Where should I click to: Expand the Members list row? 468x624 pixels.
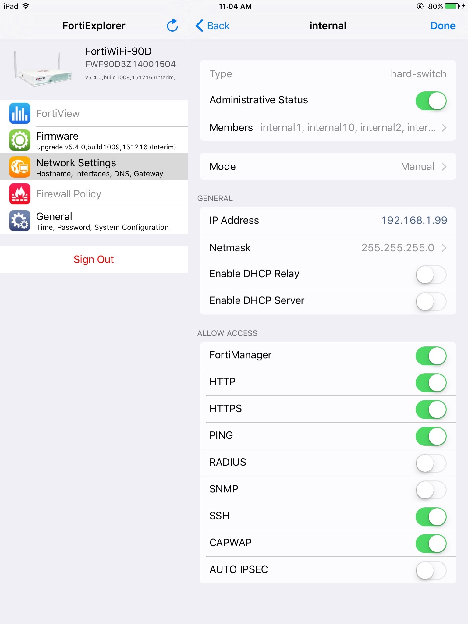pyautogui.click(x=328, y=127)
